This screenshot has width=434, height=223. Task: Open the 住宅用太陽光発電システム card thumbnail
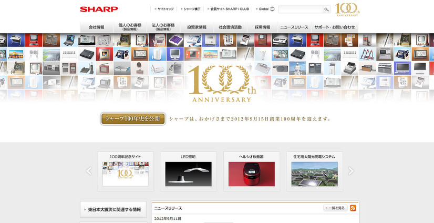pos(314,174)
